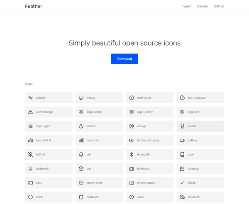Click the "briefcase" label text

[x=143, y=169]
